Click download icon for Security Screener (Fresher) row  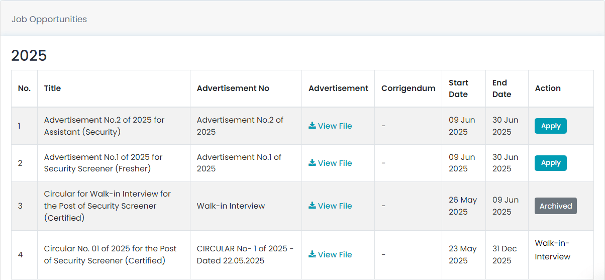click(312, 163)
